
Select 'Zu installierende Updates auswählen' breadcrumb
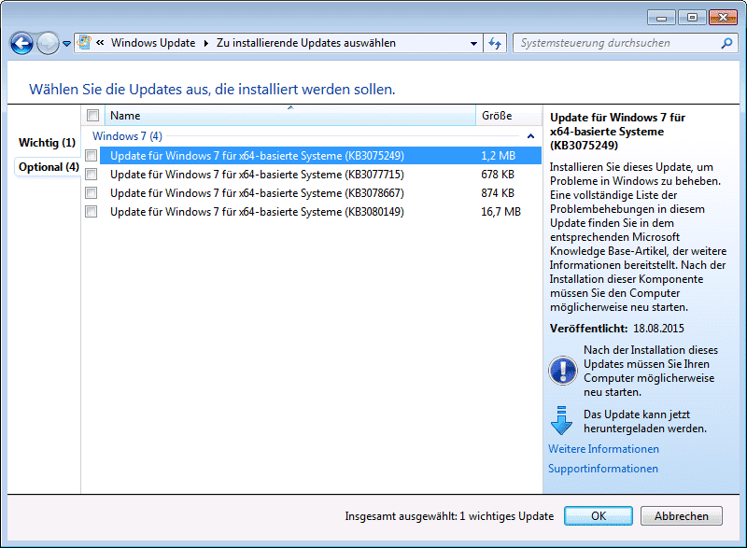coord(306,43)
